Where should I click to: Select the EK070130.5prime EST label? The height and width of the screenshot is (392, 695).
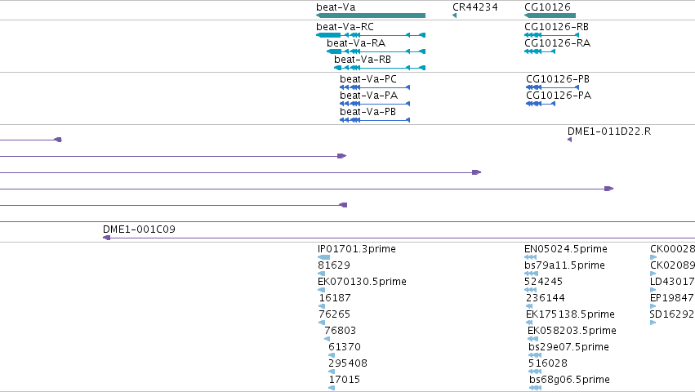362,282
